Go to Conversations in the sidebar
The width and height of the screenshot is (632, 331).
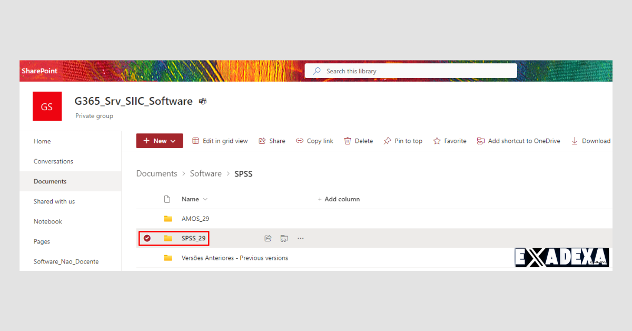pos(53,161)
